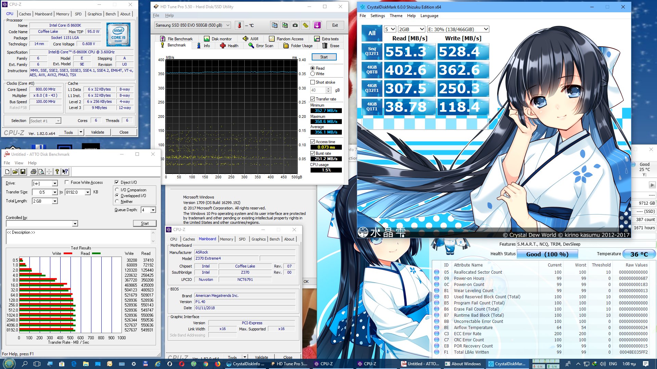Viewport: 657px width, 369px height.
Task: Click Start button in ATTO benchmark
Action: click(x=145, y=223)
